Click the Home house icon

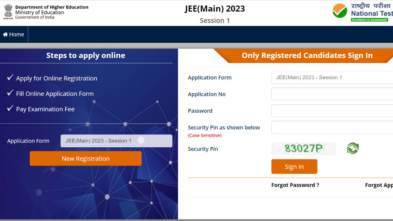pyautogui.click(x=5, y=34)
